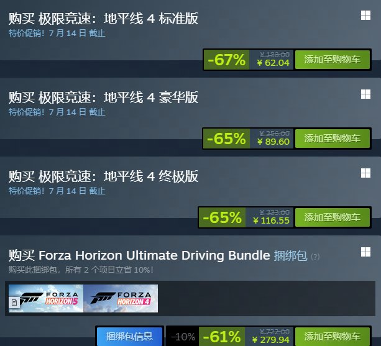The width and height of the screenshot is (381, 346).
Task: Click the Windows icon beside the Ultimate Driving Bundle
Action: point(365,252)
